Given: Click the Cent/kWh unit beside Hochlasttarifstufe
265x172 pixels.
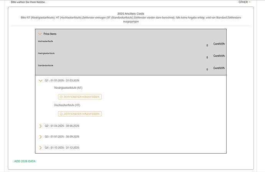Looking at the screenshot, I should pyautogui.click(x=219, y=44).
